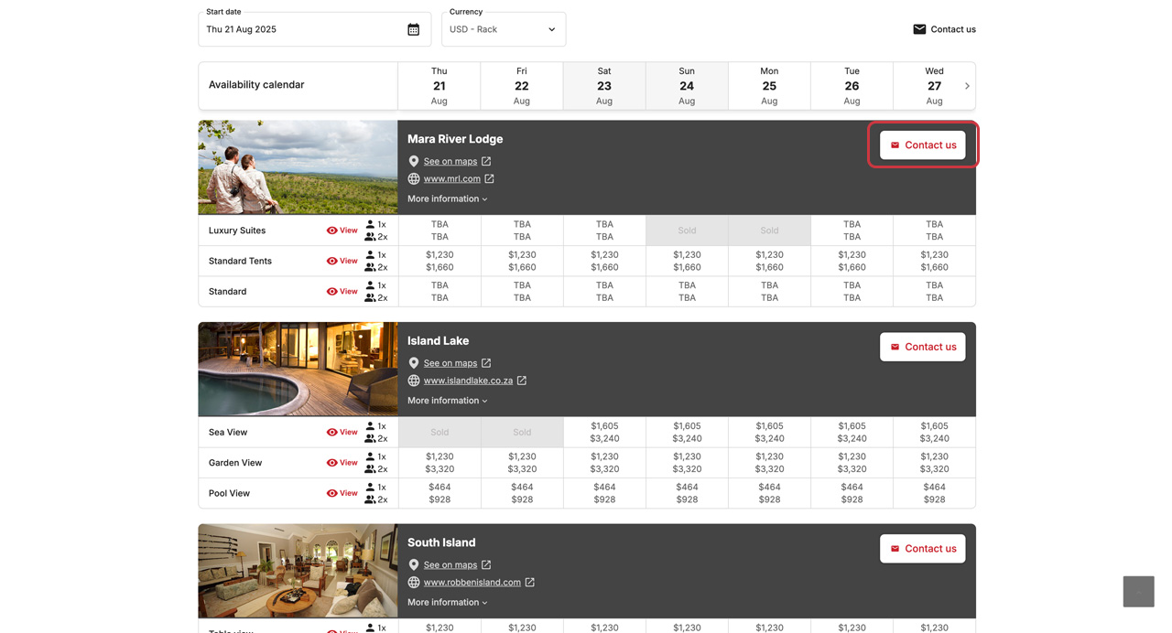Click the globe icon beside www.robbenisland.com
Image resolution: width=1172 pixels, height=633 pixels.
[414, 583]
